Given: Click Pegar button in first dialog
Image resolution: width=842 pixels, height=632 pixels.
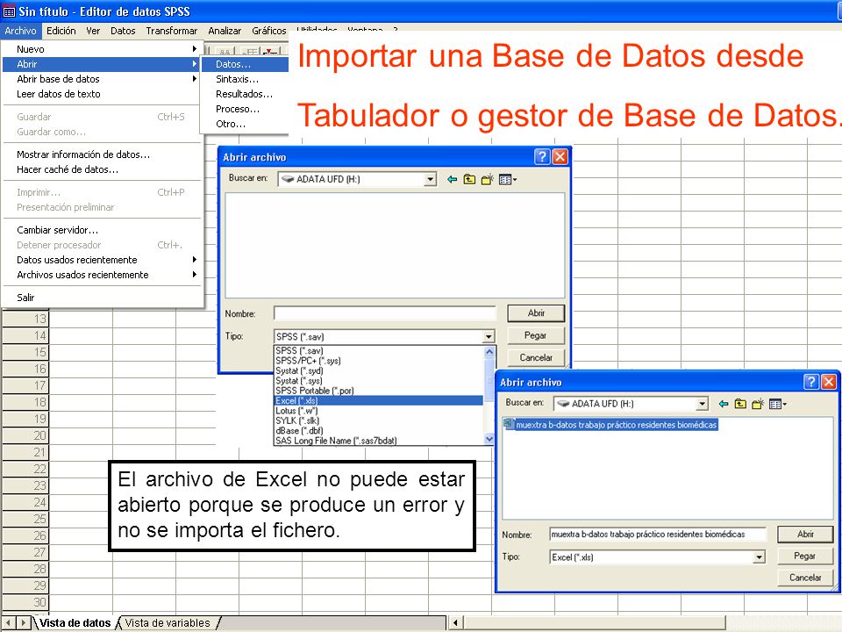Looking at the screenshot, I should tap(536, 335).
